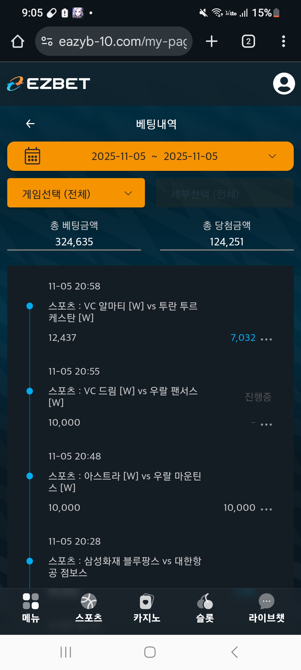The width and height of the screenshot is (301, 670).
Task: Open more options for the 7,032 bet
Action: 266,339
